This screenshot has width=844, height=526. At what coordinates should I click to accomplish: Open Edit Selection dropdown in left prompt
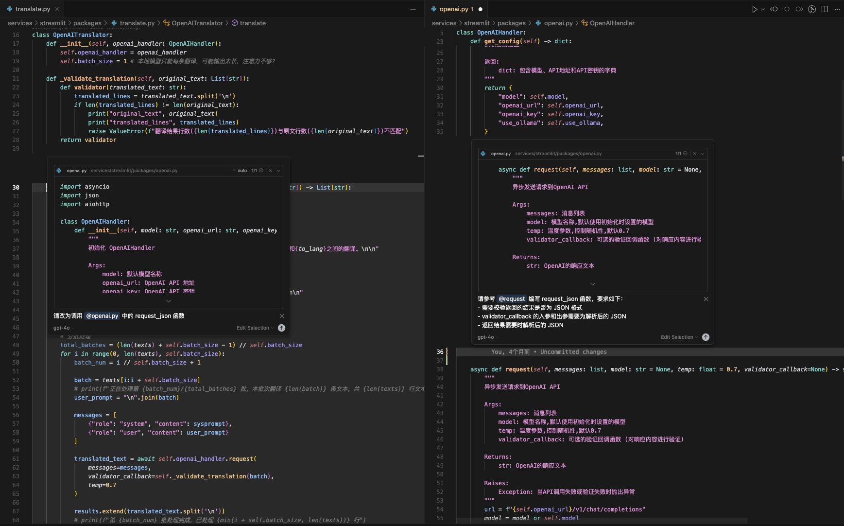pos(255,328)
